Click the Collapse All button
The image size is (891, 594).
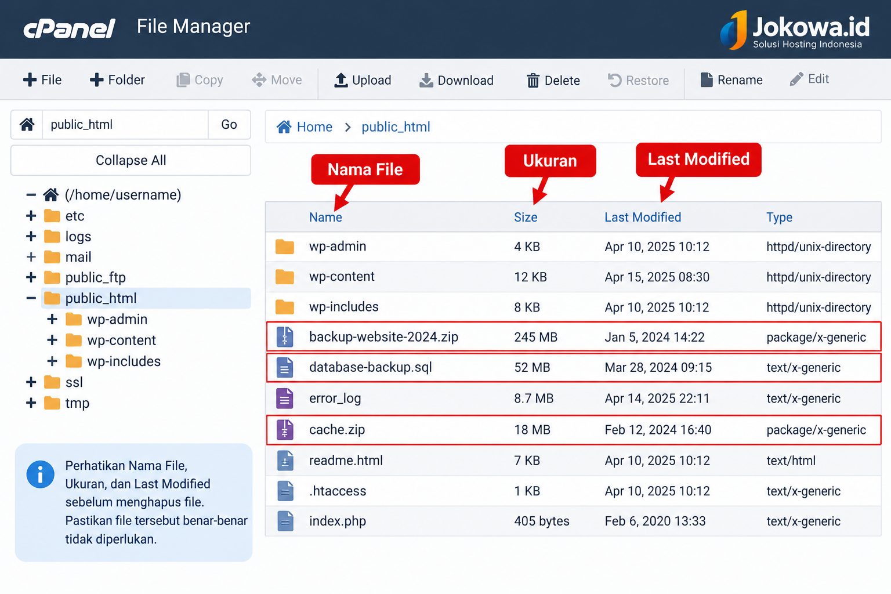131,160
